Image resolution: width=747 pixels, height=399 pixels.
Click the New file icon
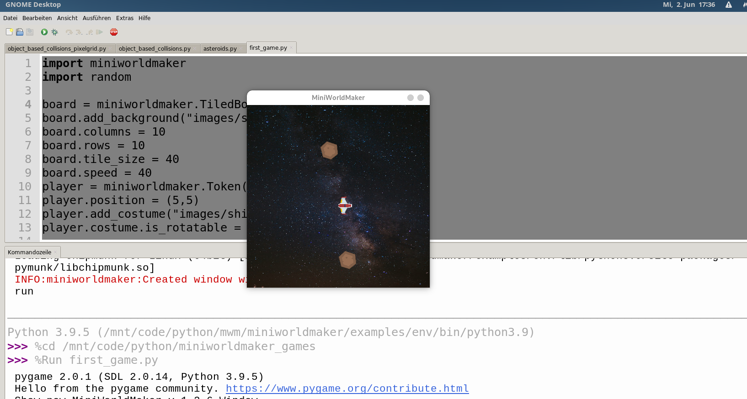(9, 32)
